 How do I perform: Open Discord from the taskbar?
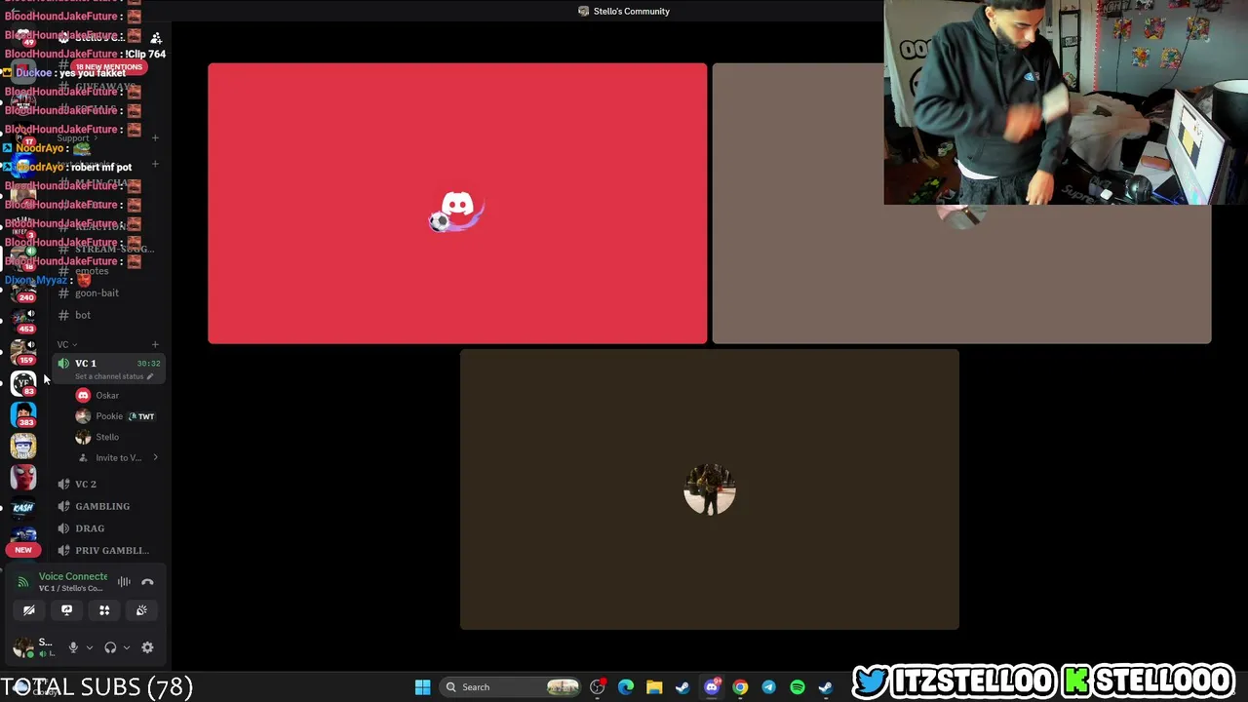712,687
